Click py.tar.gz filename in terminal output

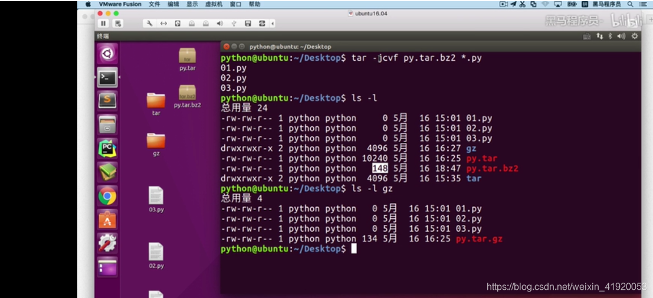(x=479, y=239)
